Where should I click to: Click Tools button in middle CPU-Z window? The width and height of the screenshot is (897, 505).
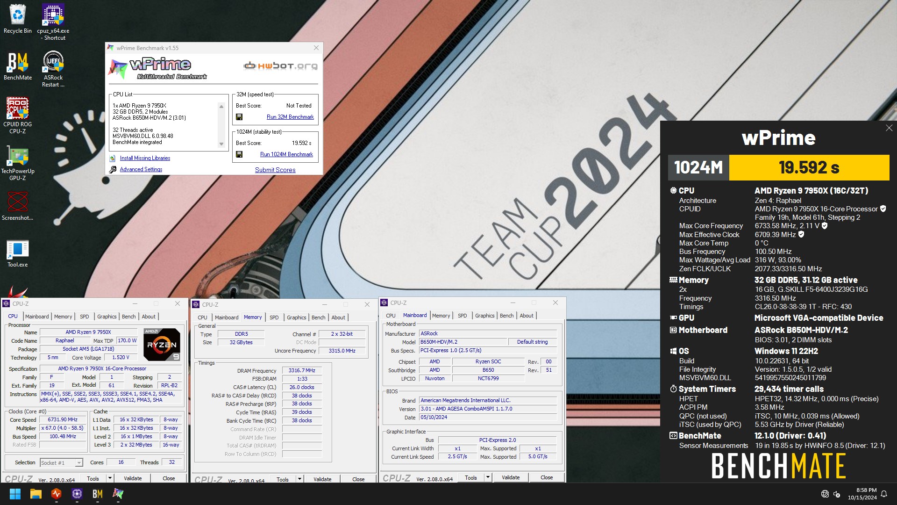(x=283, y=479)
